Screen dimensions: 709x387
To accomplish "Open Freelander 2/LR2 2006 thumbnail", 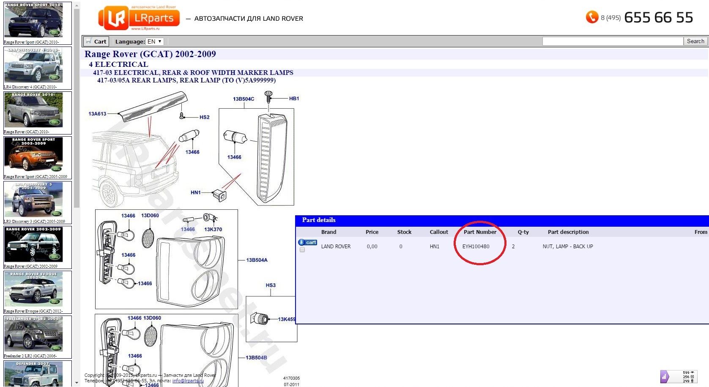I will pyautogui.click(x=33, y=334).
